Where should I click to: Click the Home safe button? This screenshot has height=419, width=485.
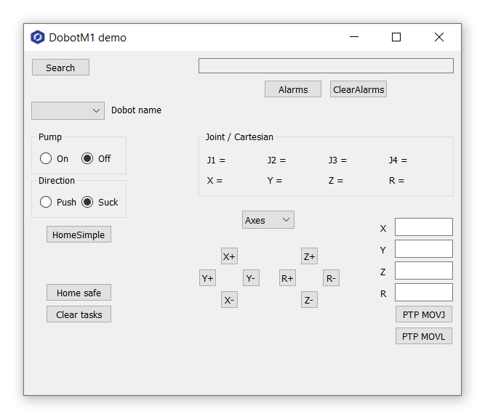[x=79, y=293]
